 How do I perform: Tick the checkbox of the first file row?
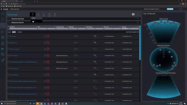point(8,36)
